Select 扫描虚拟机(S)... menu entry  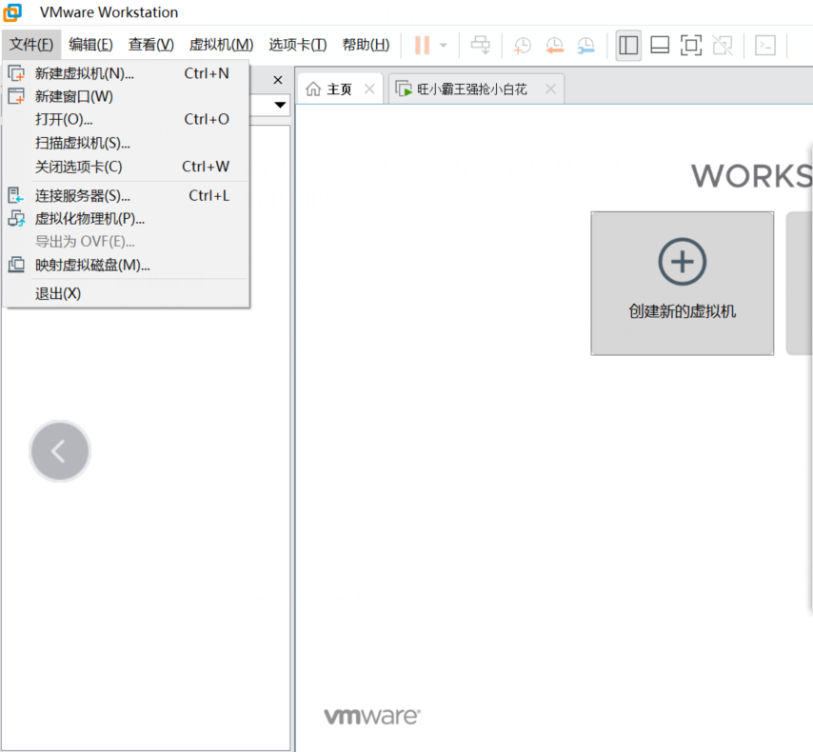[x=126, y=143]
